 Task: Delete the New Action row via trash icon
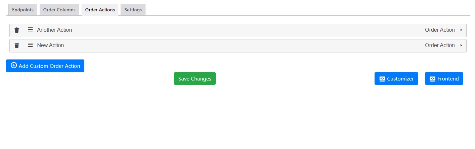[x=17, y=45]
